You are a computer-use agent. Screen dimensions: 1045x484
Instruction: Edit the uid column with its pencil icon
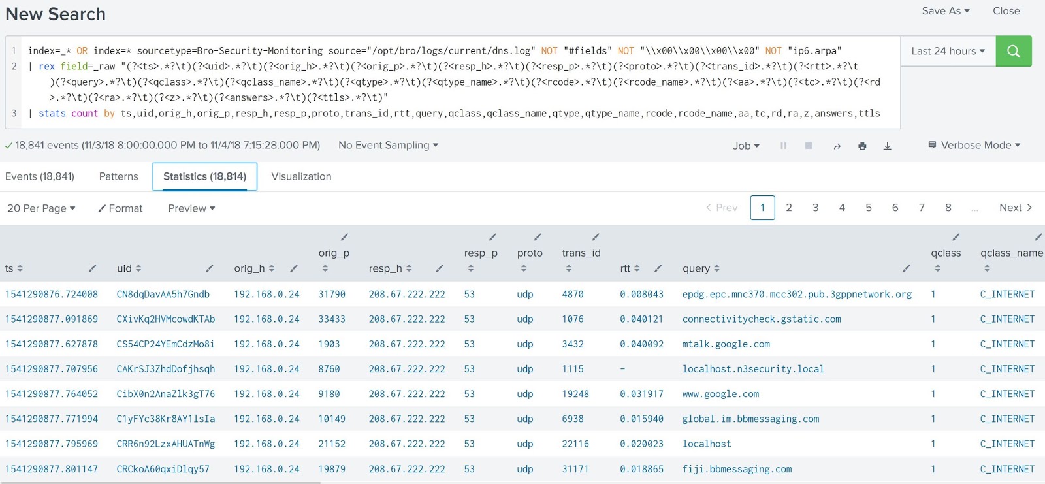pyautogui.click(x=210, y=268)
